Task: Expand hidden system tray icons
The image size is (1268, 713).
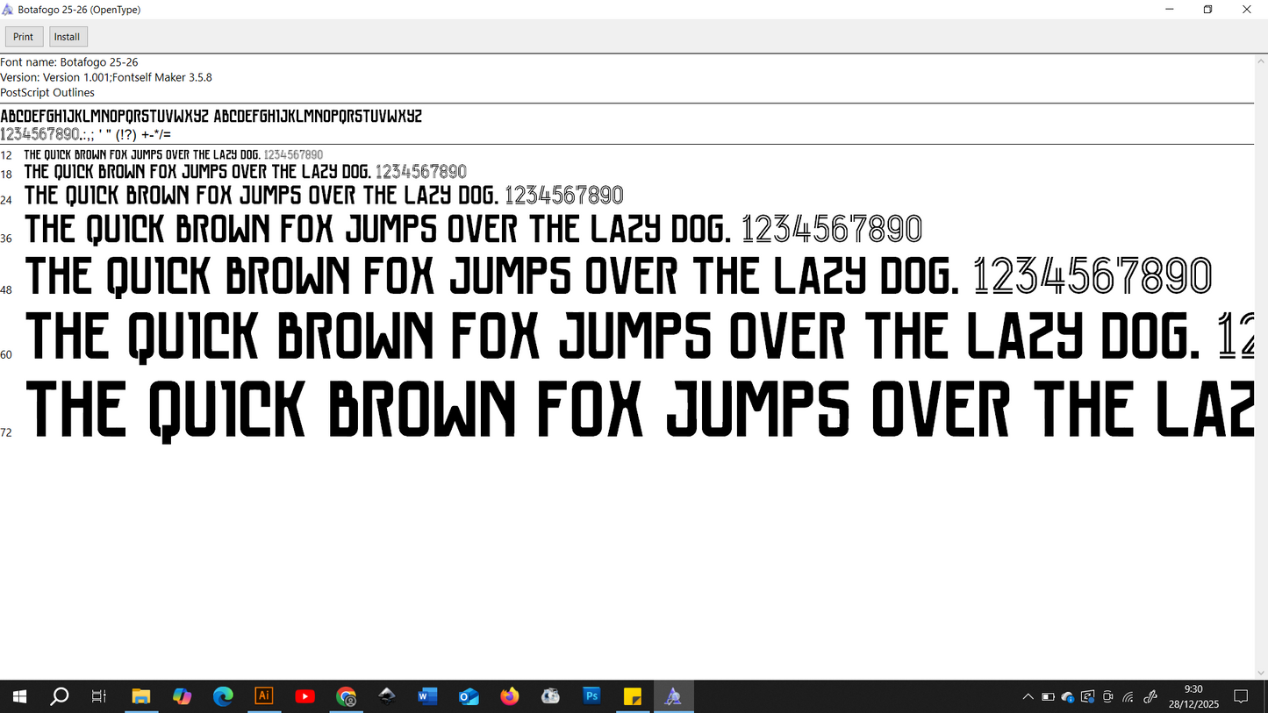Action: pos(1028,695)
